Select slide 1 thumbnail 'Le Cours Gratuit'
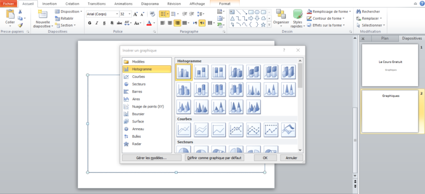This screenshot has height=194, width=425. pos(390,65)
